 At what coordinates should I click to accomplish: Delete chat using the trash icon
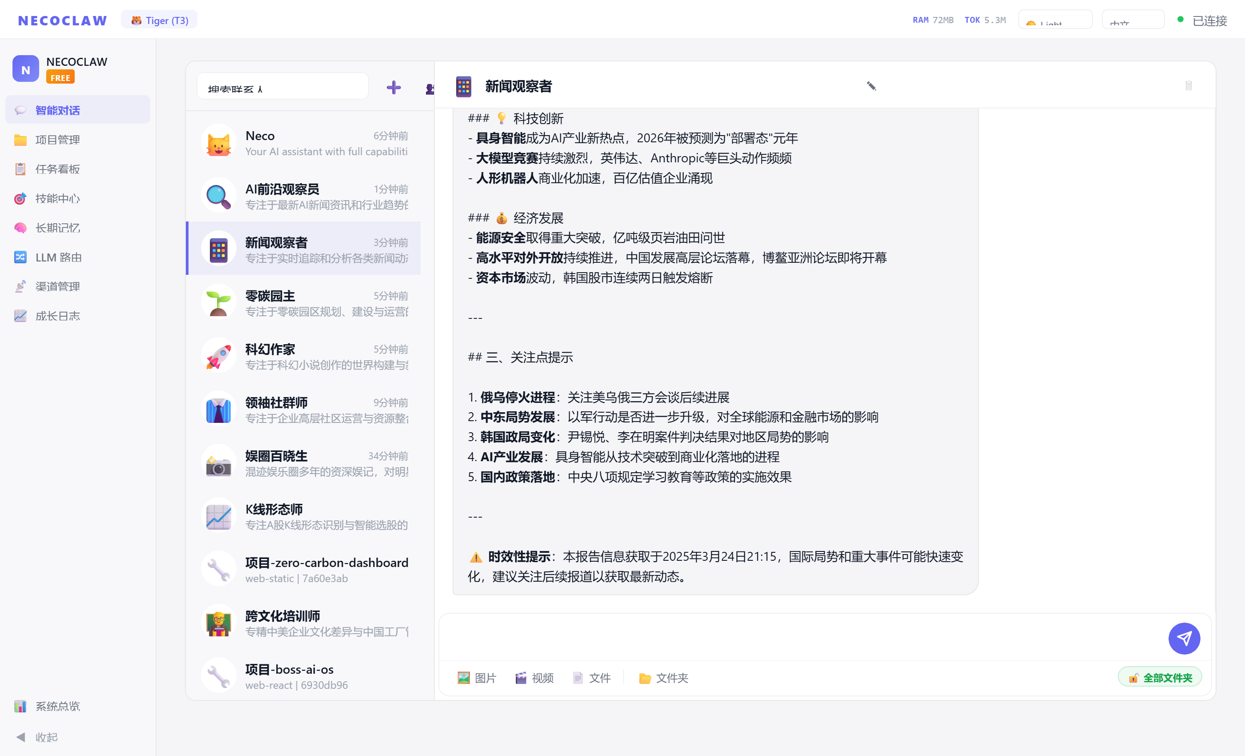(x=1189, y=86)
